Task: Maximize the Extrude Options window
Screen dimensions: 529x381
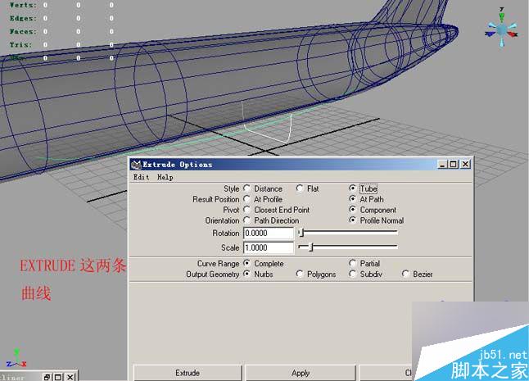Action: pyautogui.click(x=454, y=165)
